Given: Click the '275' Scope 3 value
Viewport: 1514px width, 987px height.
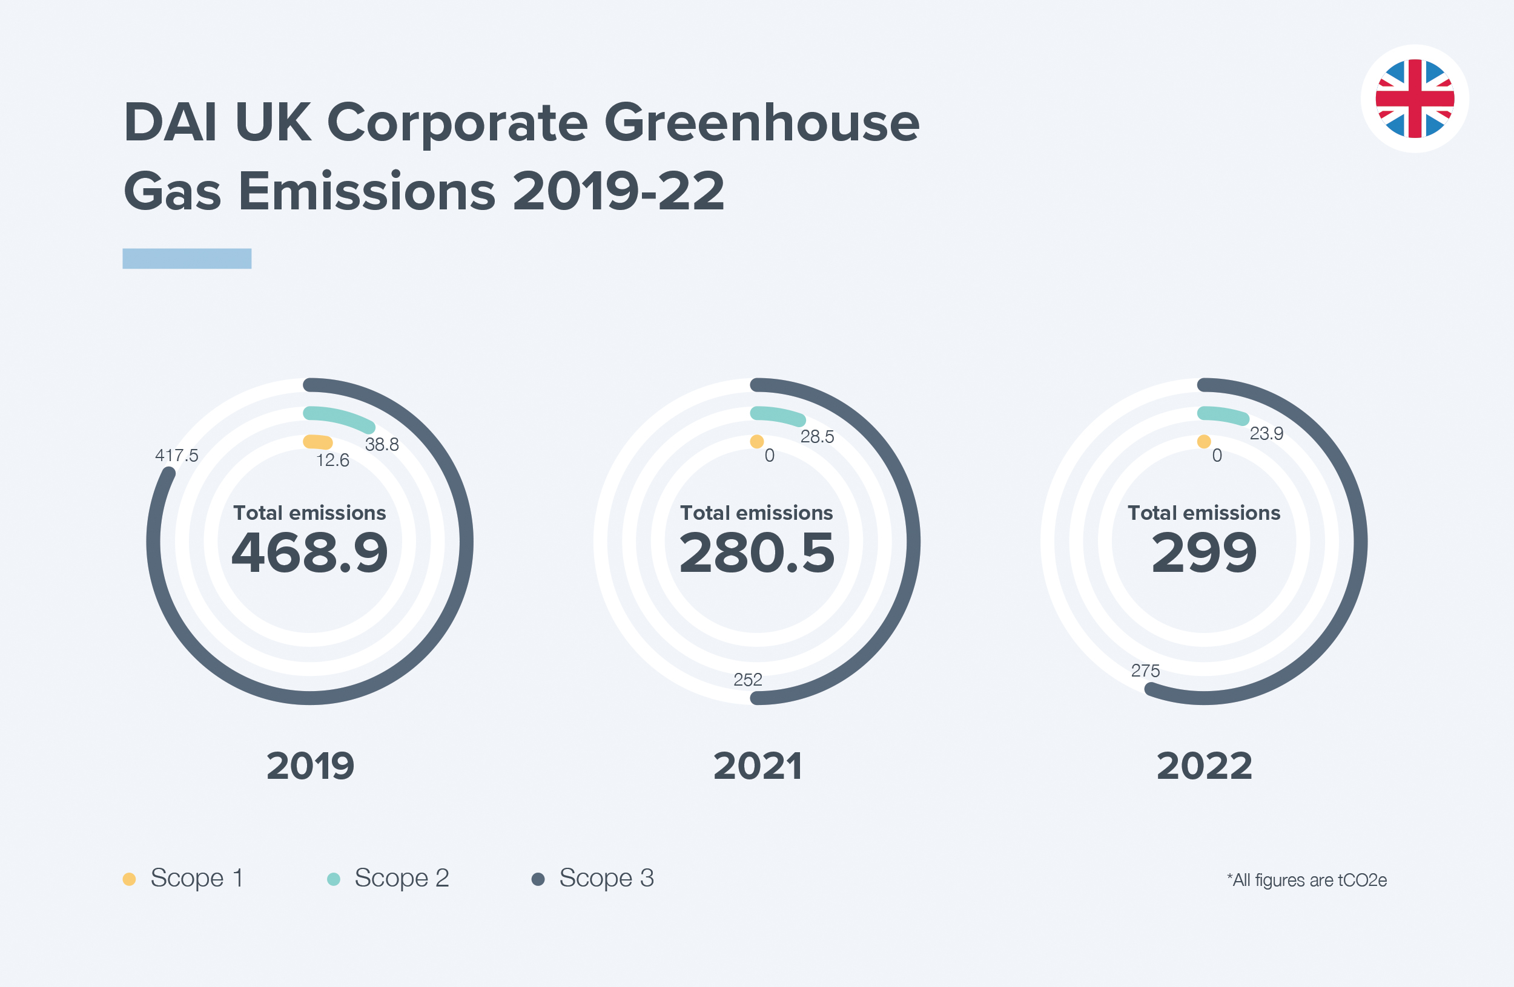Looking at the screenshot, I should (1146, 671).
